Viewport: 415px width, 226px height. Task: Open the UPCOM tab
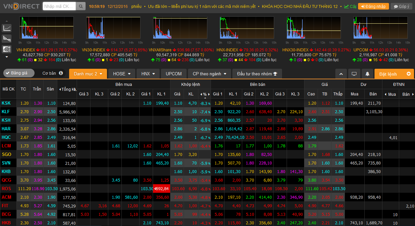174,74
